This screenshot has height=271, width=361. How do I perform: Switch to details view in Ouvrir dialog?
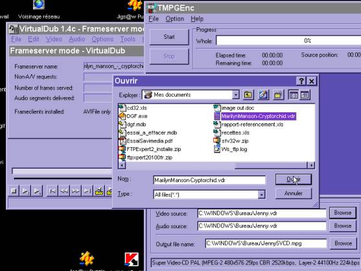pyautogui.click(x=305, y=95)
